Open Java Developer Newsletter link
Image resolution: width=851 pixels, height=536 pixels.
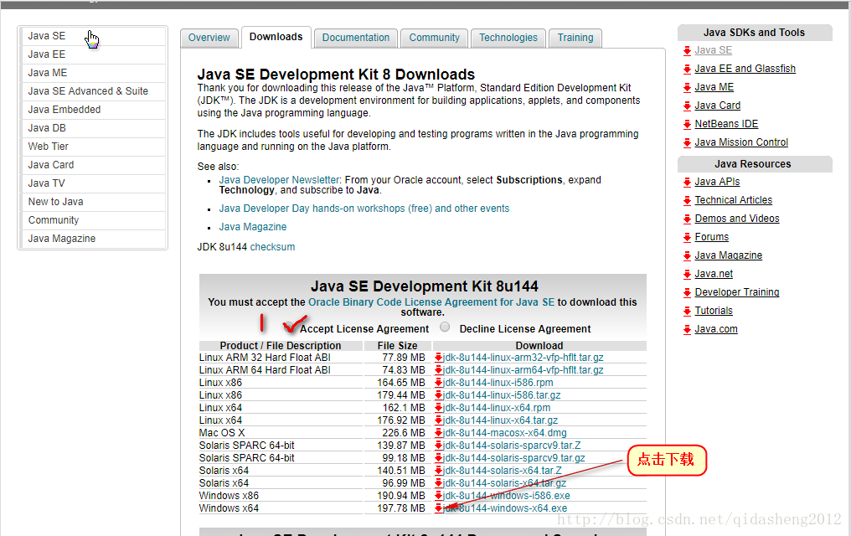[x=279, y=180]
